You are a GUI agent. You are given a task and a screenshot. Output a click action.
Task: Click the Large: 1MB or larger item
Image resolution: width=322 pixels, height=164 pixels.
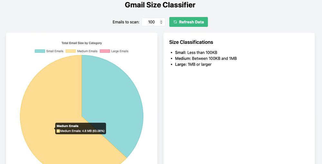tap(193, 64)
